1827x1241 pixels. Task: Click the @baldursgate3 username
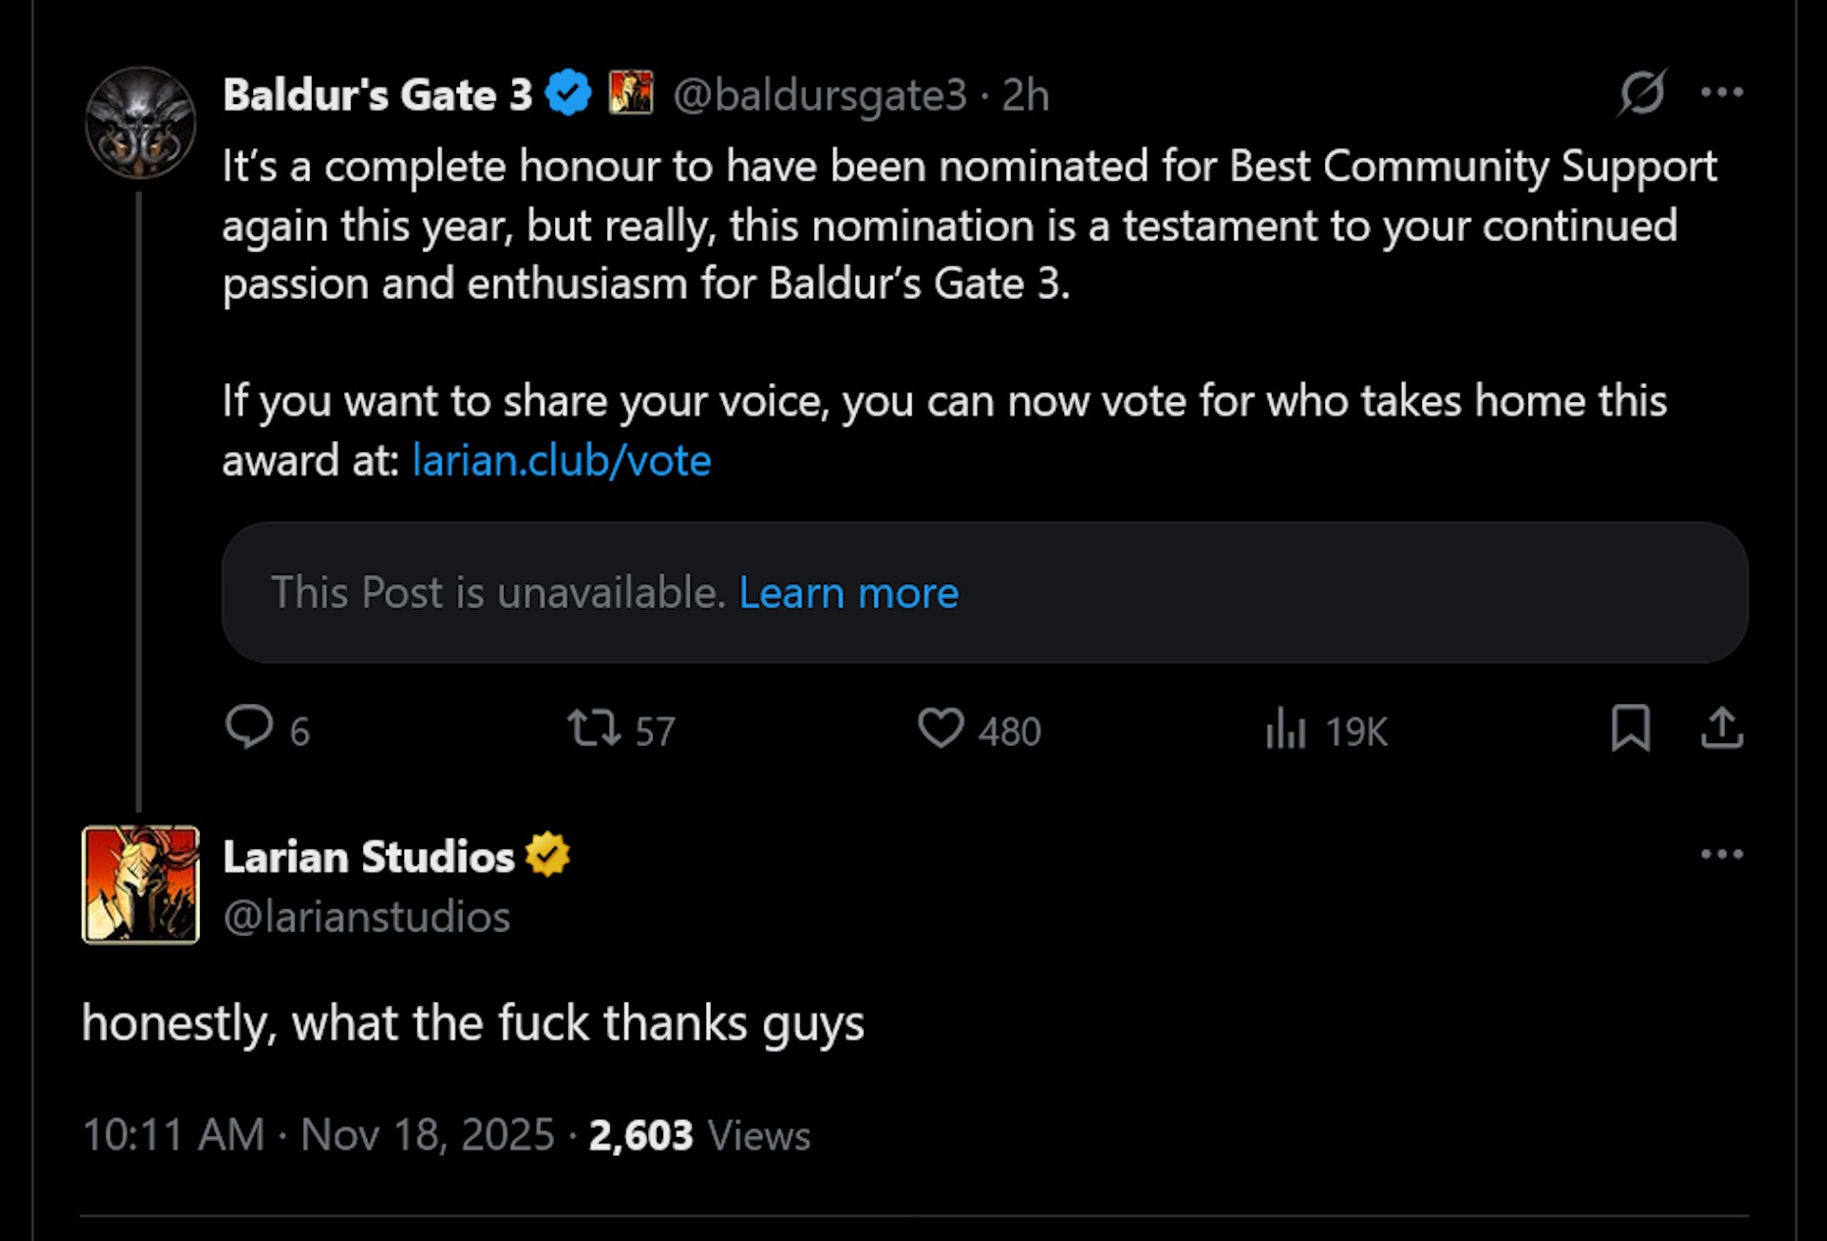click(x=822, y=95)
